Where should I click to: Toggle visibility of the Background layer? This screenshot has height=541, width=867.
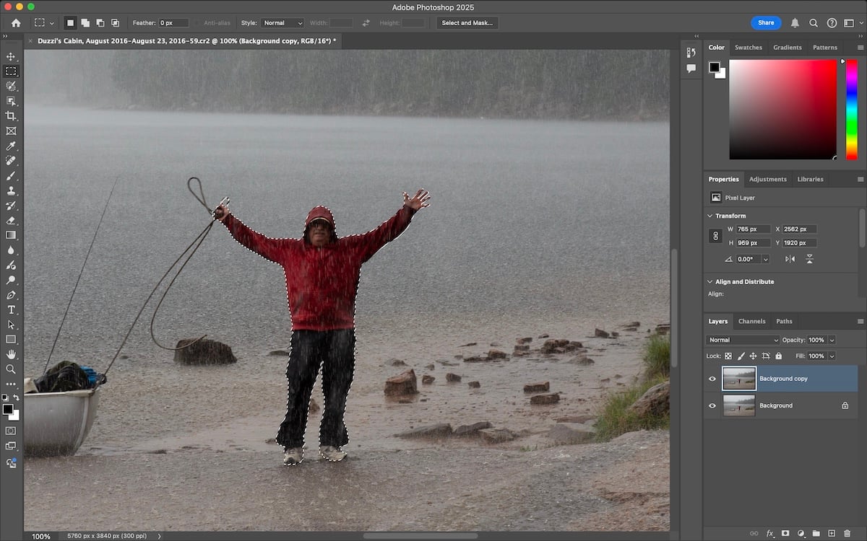pyautogui.click(x=712, y=405)
